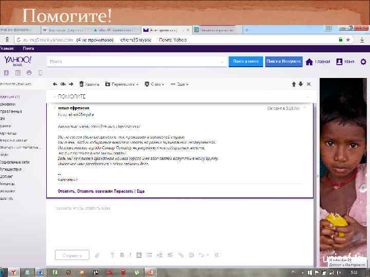Go to next message with down arrow
The image size is (370, 277).
pyautogui.click(x=301, y=84)
